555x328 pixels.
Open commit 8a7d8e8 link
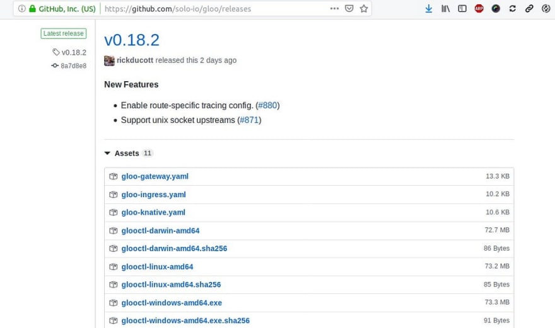tap(74, 65)
